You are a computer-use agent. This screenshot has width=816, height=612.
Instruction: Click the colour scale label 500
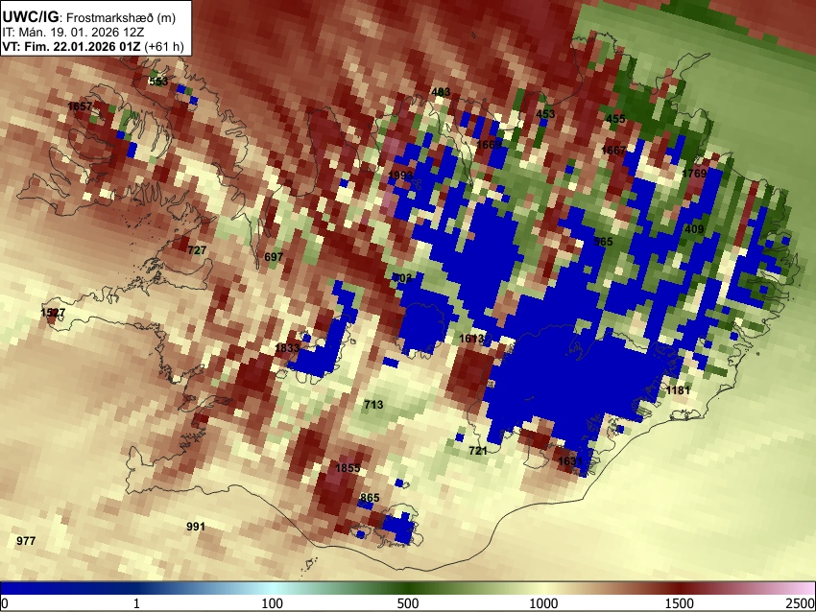tap(408, 603)
